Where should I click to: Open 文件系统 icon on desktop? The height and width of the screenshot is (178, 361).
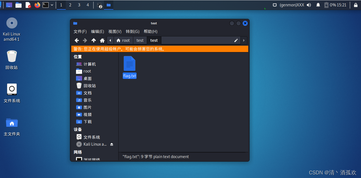12,93
